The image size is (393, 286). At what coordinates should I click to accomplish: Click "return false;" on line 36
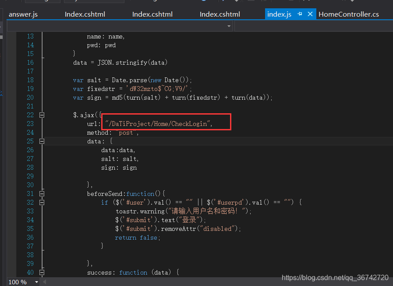137,237
